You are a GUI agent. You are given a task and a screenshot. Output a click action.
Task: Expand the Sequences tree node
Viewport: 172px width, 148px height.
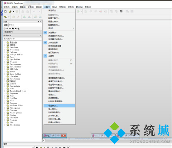click(x=5, y=93)
